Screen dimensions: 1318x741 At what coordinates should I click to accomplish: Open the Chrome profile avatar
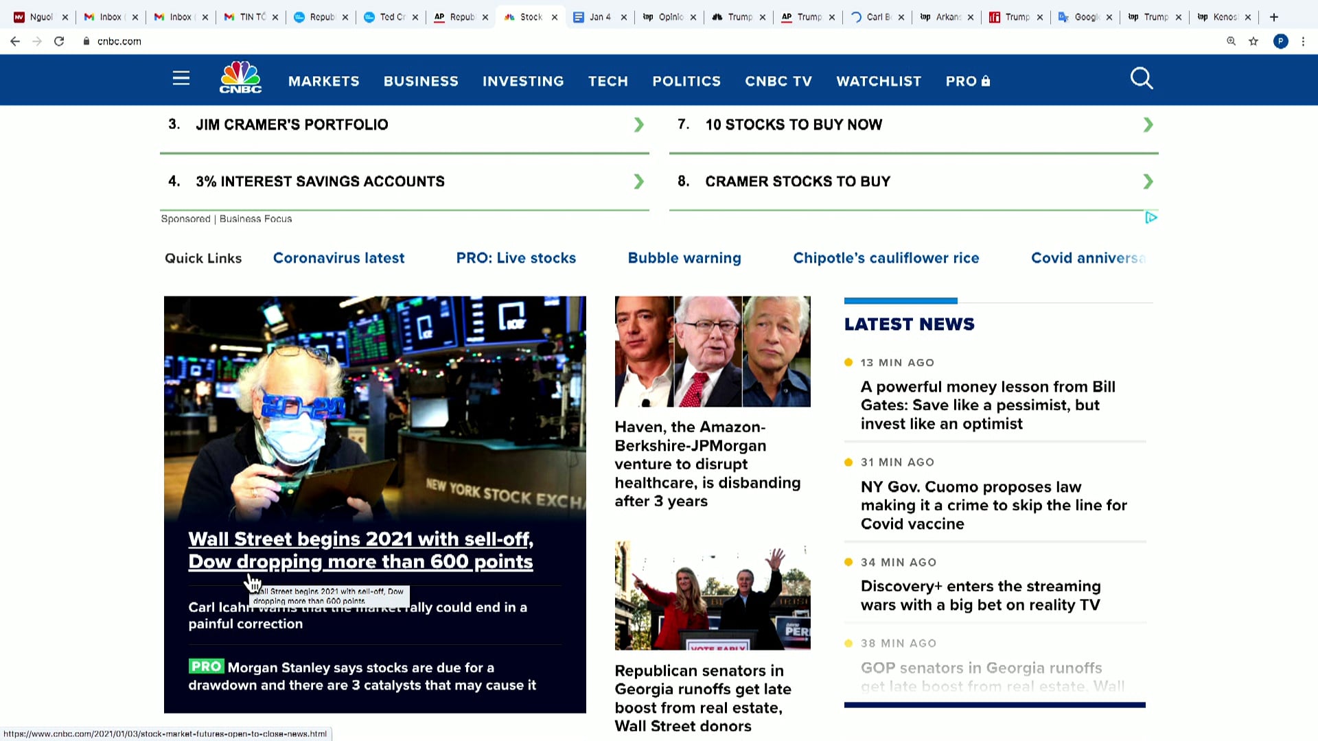click(1280, 41)
